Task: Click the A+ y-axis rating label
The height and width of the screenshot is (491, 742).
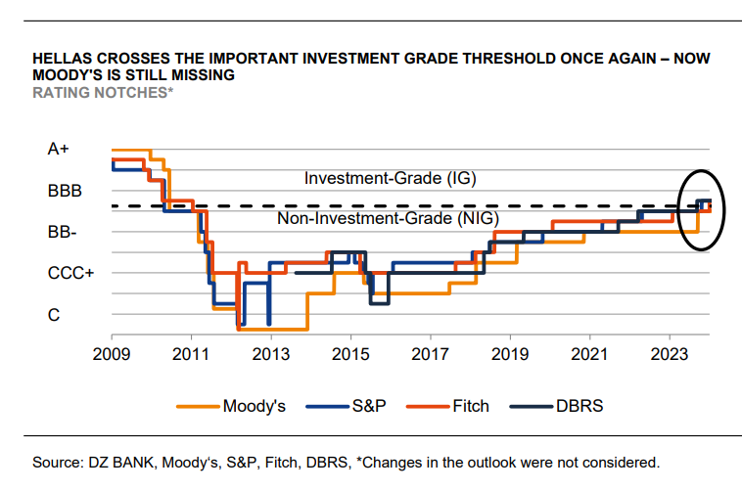Action: [x=61, y=150]
